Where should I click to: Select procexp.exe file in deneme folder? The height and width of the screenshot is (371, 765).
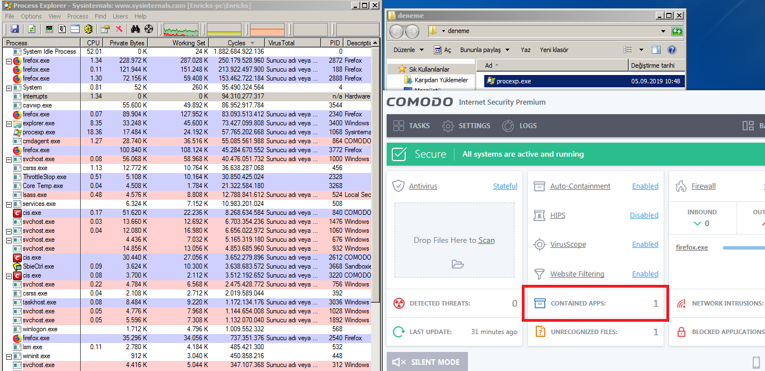585,81
